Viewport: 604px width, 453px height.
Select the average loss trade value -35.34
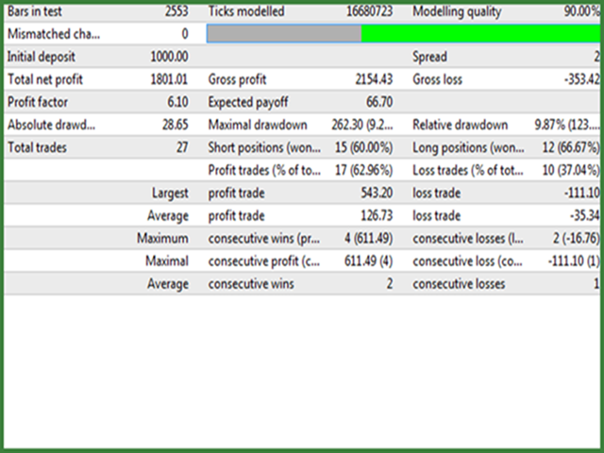point(585,215)
